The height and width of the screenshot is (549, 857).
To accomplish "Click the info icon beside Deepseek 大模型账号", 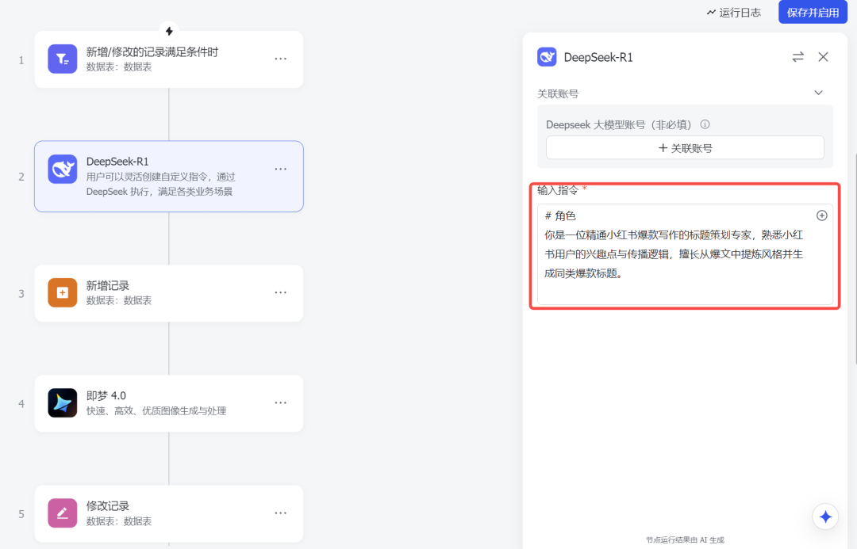I will point(705,124).
